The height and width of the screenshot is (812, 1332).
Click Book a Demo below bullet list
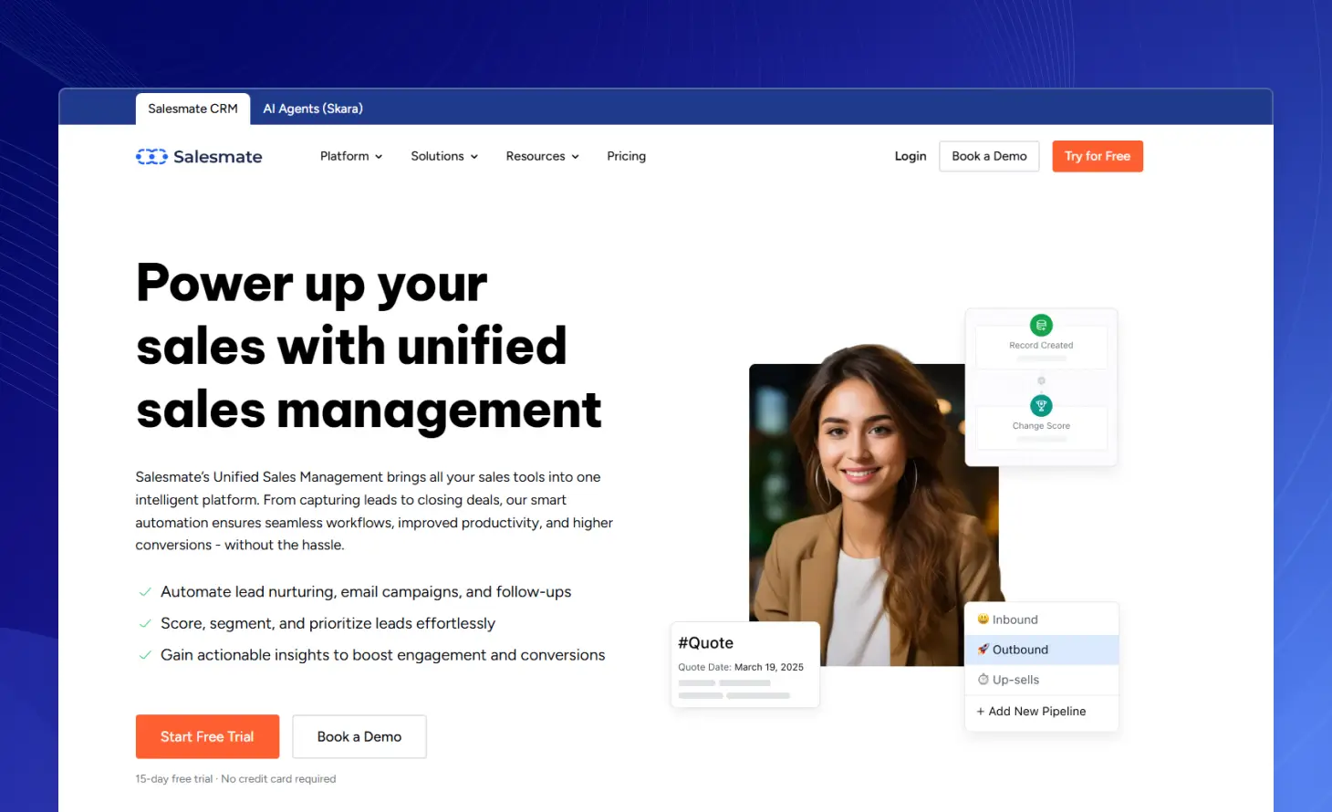pos(359,736)
